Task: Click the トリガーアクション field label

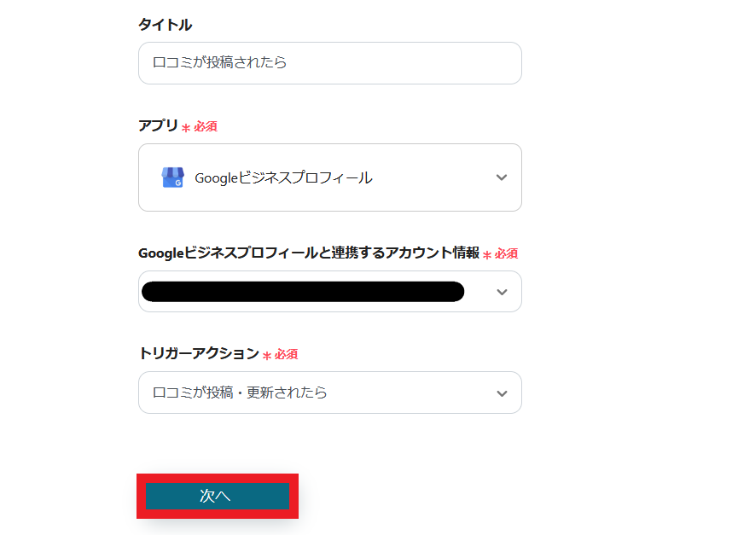Action: pyautogui.click(x=198, y=353)
